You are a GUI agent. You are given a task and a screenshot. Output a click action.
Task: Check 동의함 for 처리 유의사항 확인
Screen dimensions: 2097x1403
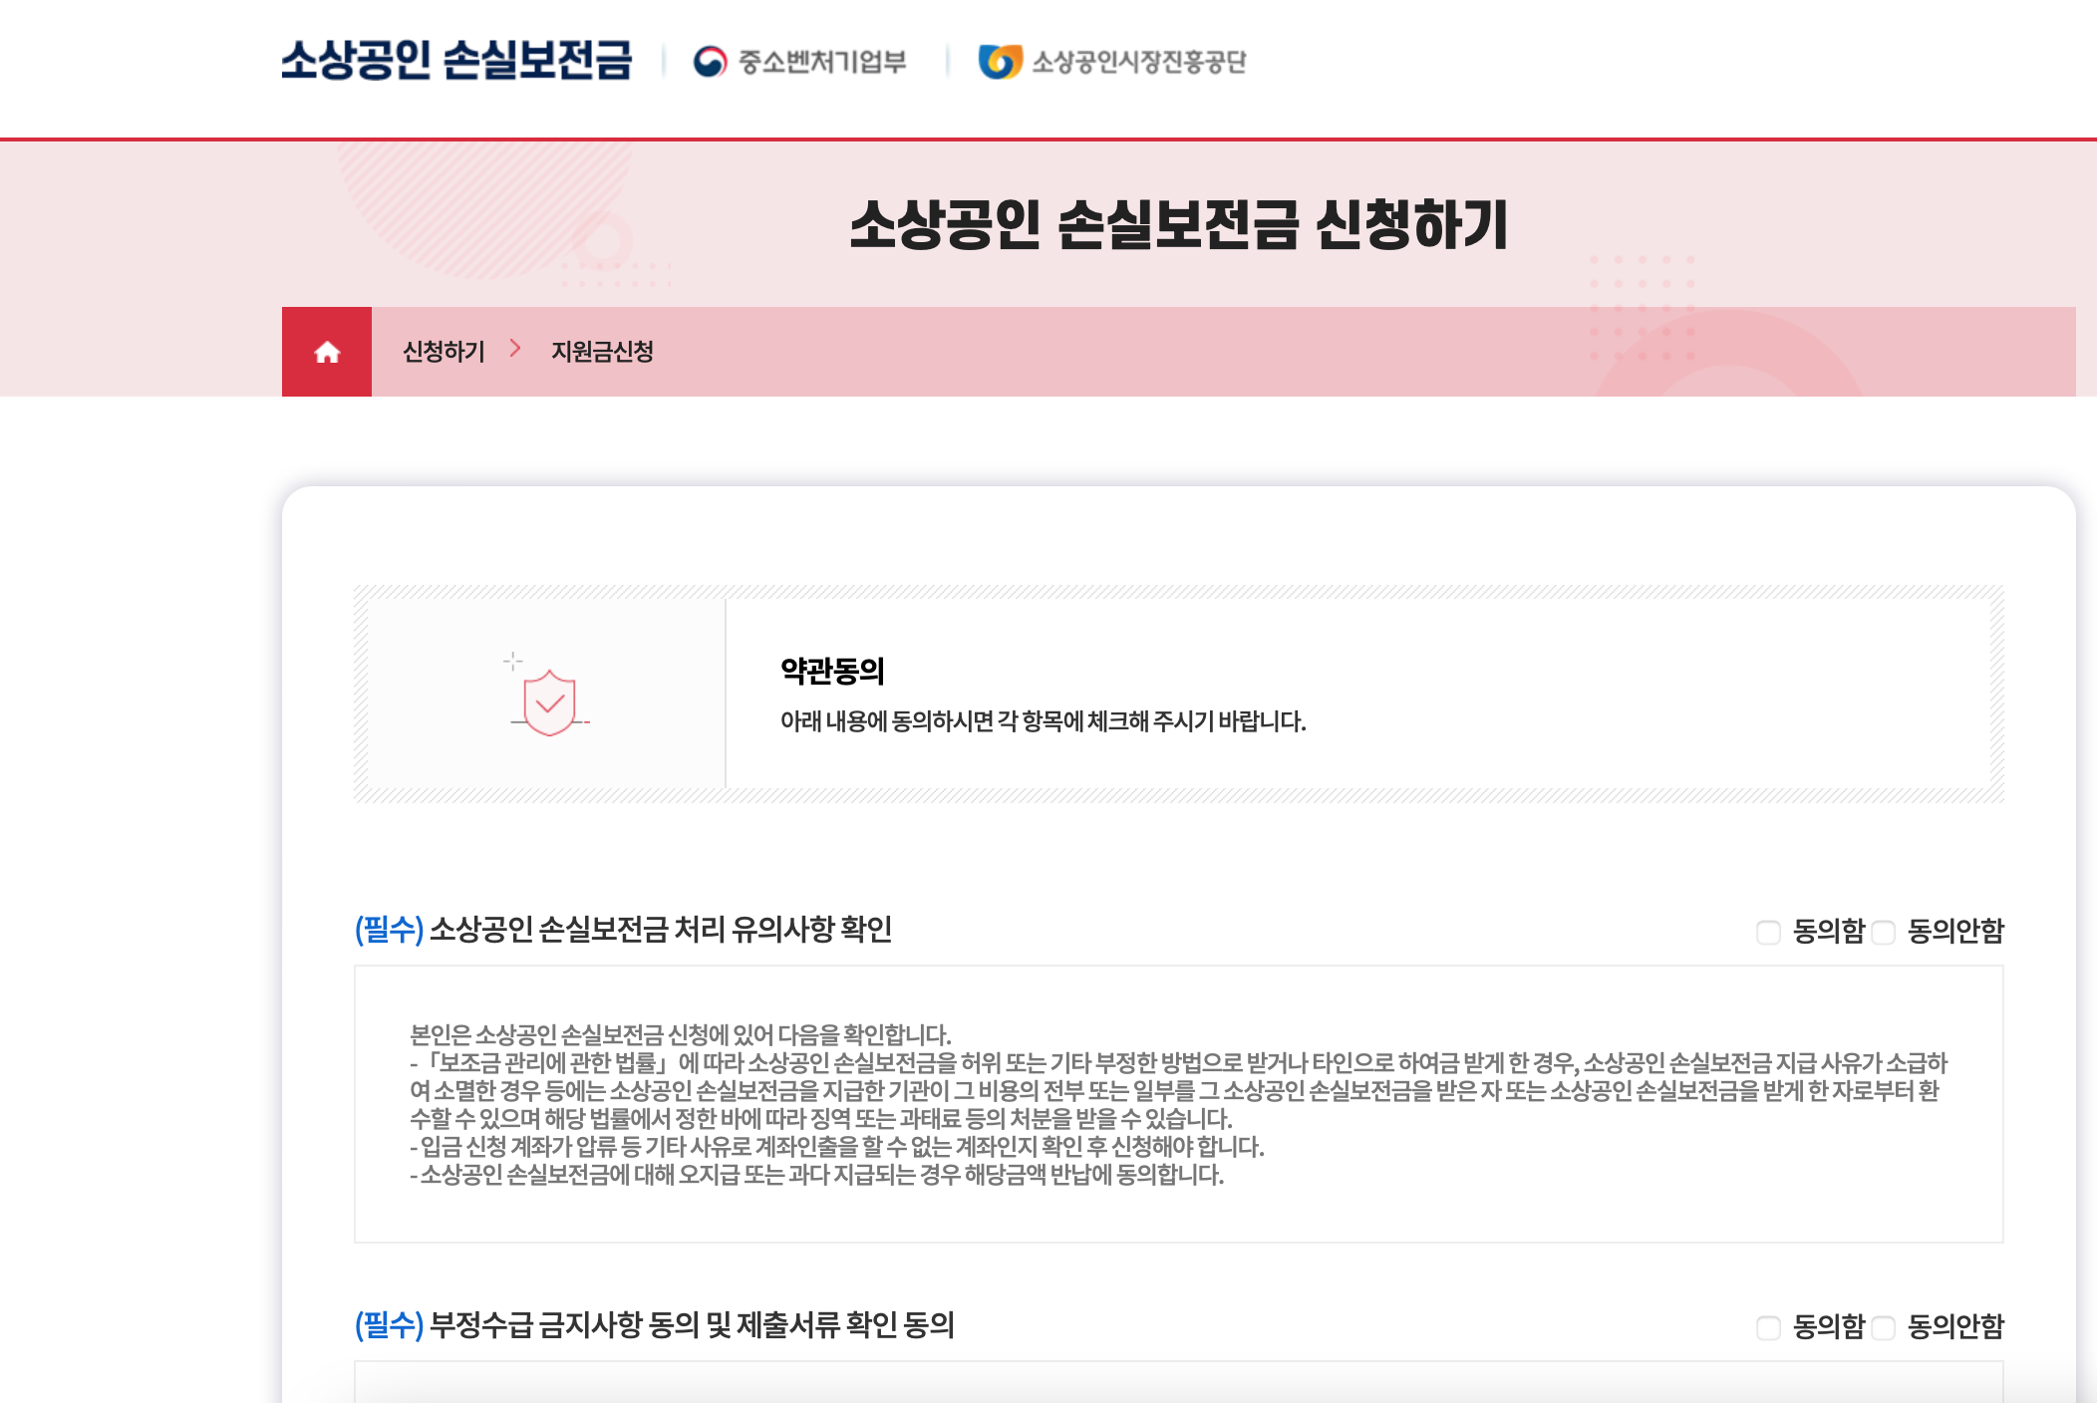[1768, 933]
